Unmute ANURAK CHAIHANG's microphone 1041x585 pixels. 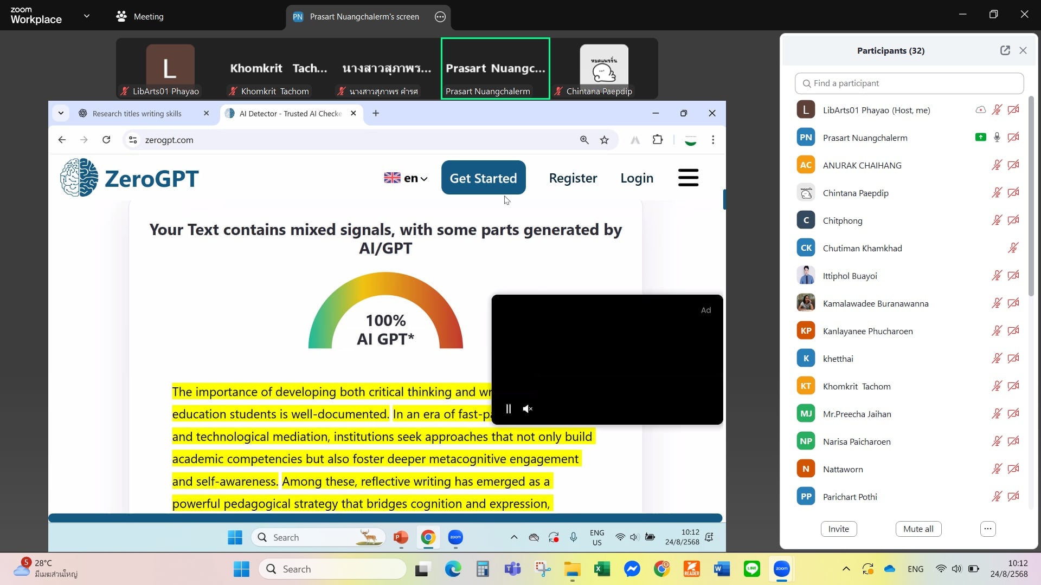point(997,165)
